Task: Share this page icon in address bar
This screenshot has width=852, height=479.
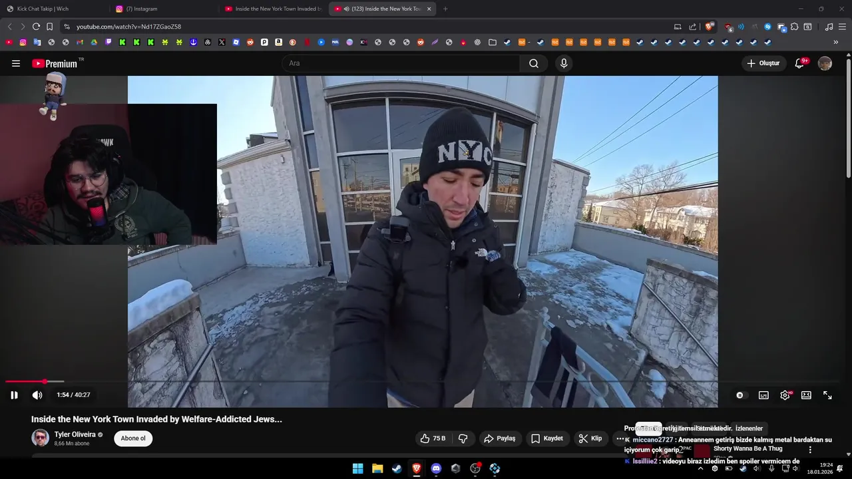Action: 692,27
